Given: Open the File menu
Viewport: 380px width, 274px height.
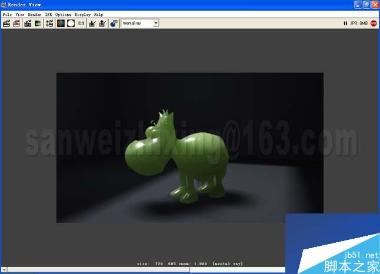Looking at the screenshot, I should pyautogui.click(x=7, y=15).
